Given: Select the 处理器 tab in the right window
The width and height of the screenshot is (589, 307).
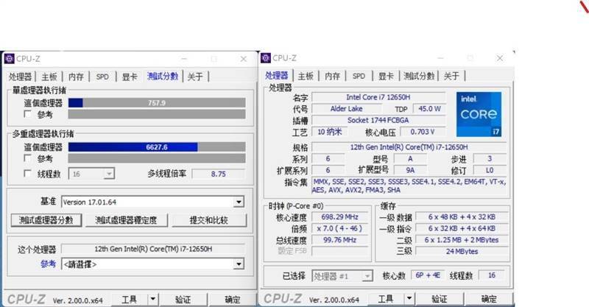Looking at the screenshot, I should (277, 76).
